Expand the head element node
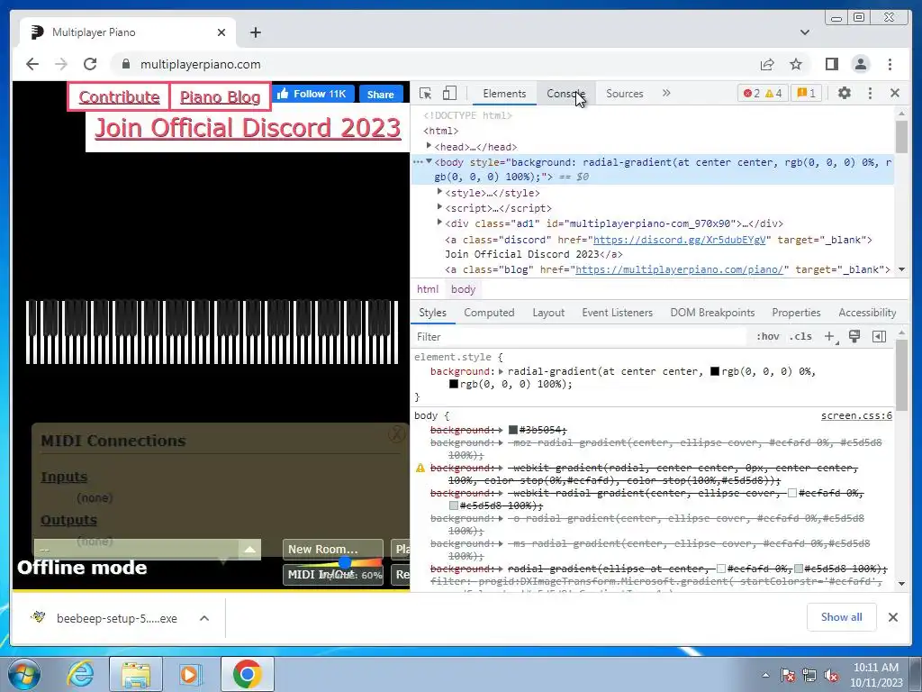 coord(429,146)
